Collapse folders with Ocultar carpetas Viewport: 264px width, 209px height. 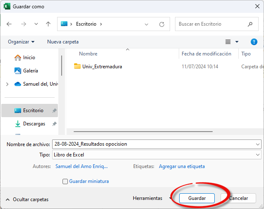(x=27, y=199)
